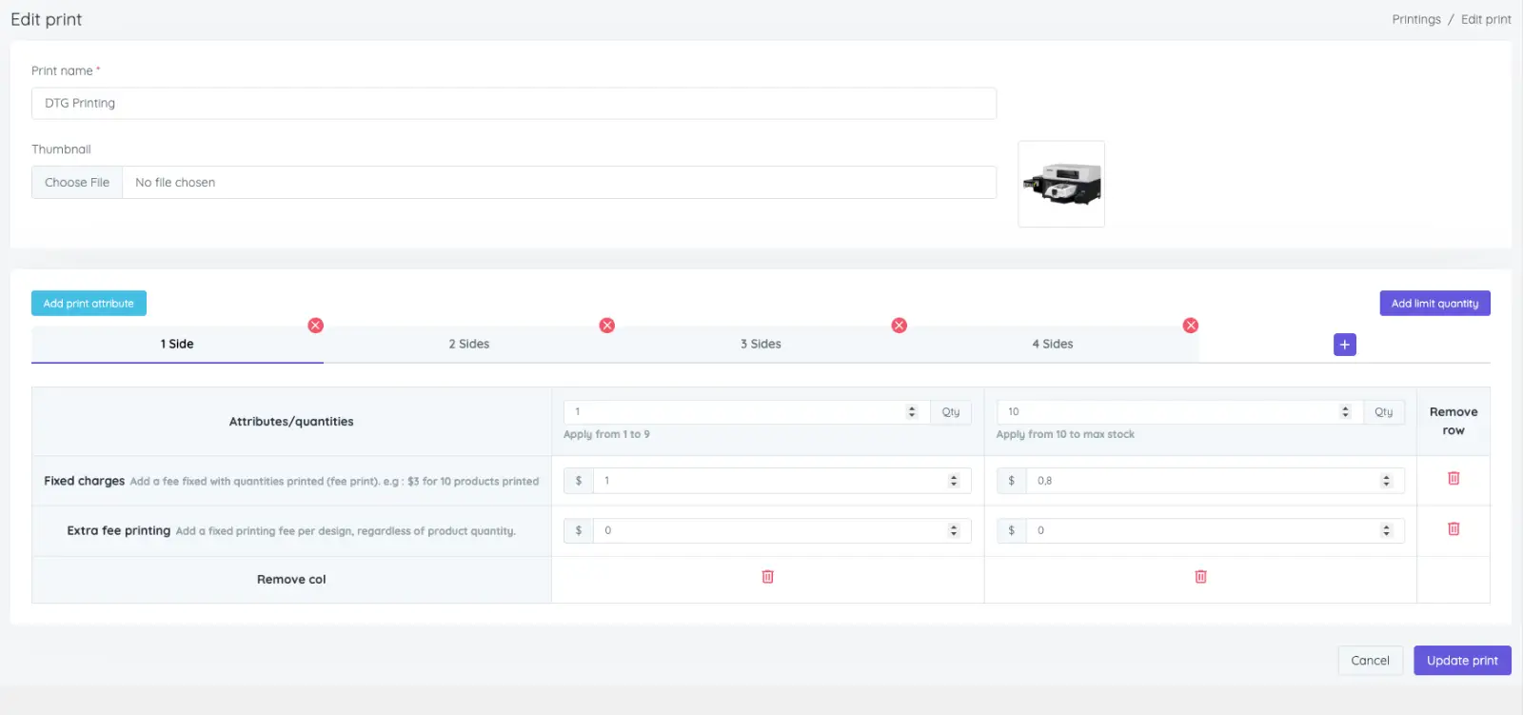The image size is (1523, 715).
Task: Adjust the 0,8 fixed charge stepper
Action: pyautogui.click(x=1386, y=481)
